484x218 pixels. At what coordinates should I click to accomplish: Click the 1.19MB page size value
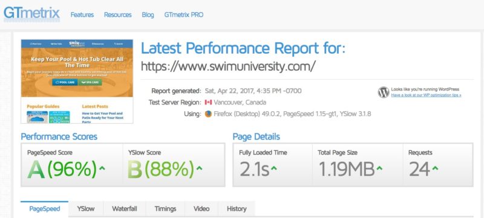tap(346, 170)
